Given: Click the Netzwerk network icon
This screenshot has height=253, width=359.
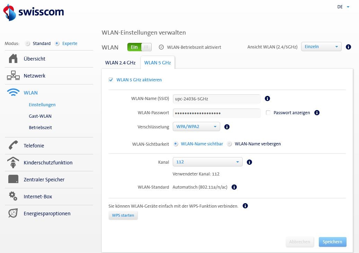Looking at the screenshot, I should coord(13,76).
